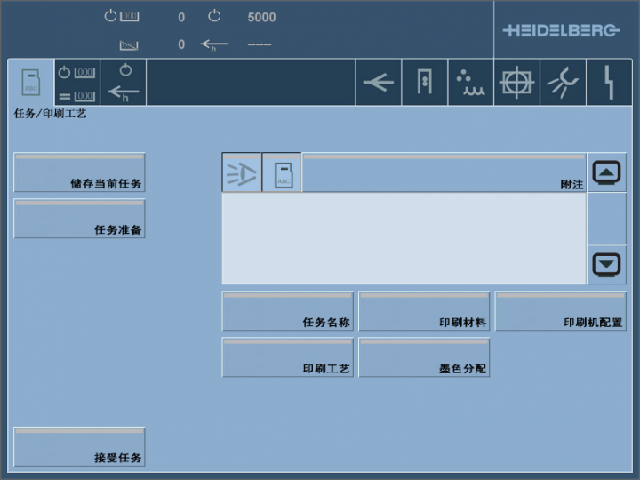Open the feeder arrow icon tab
The width and height of the screenshot is (640, 480).
(x=379, y=82)
